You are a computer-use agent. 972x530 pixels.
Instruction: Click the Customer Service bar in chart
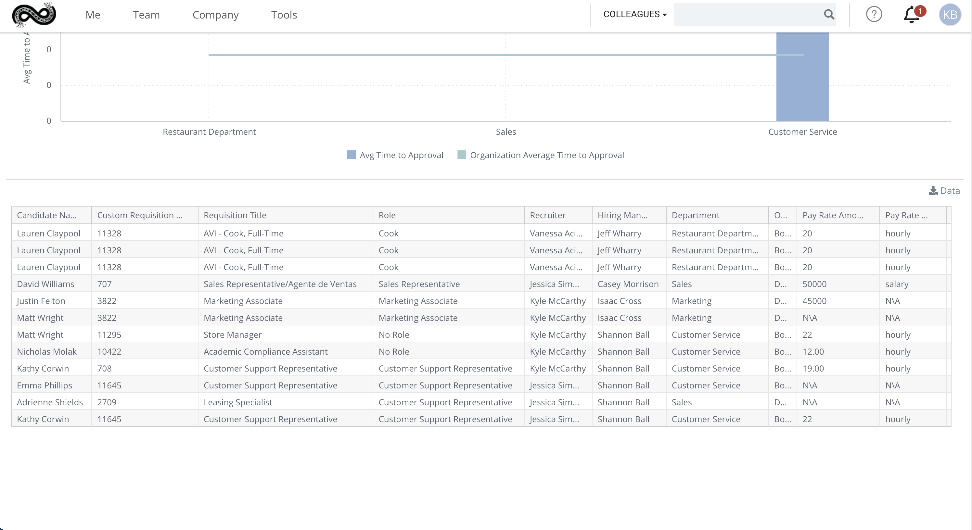pyautogui.click(x=802, y=77)
